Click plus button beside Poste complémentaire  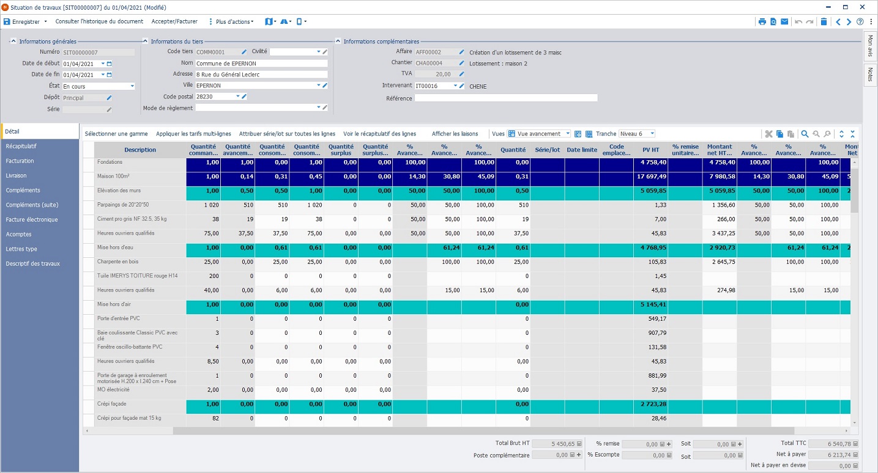pyautogui.click(x=579, y=455)
